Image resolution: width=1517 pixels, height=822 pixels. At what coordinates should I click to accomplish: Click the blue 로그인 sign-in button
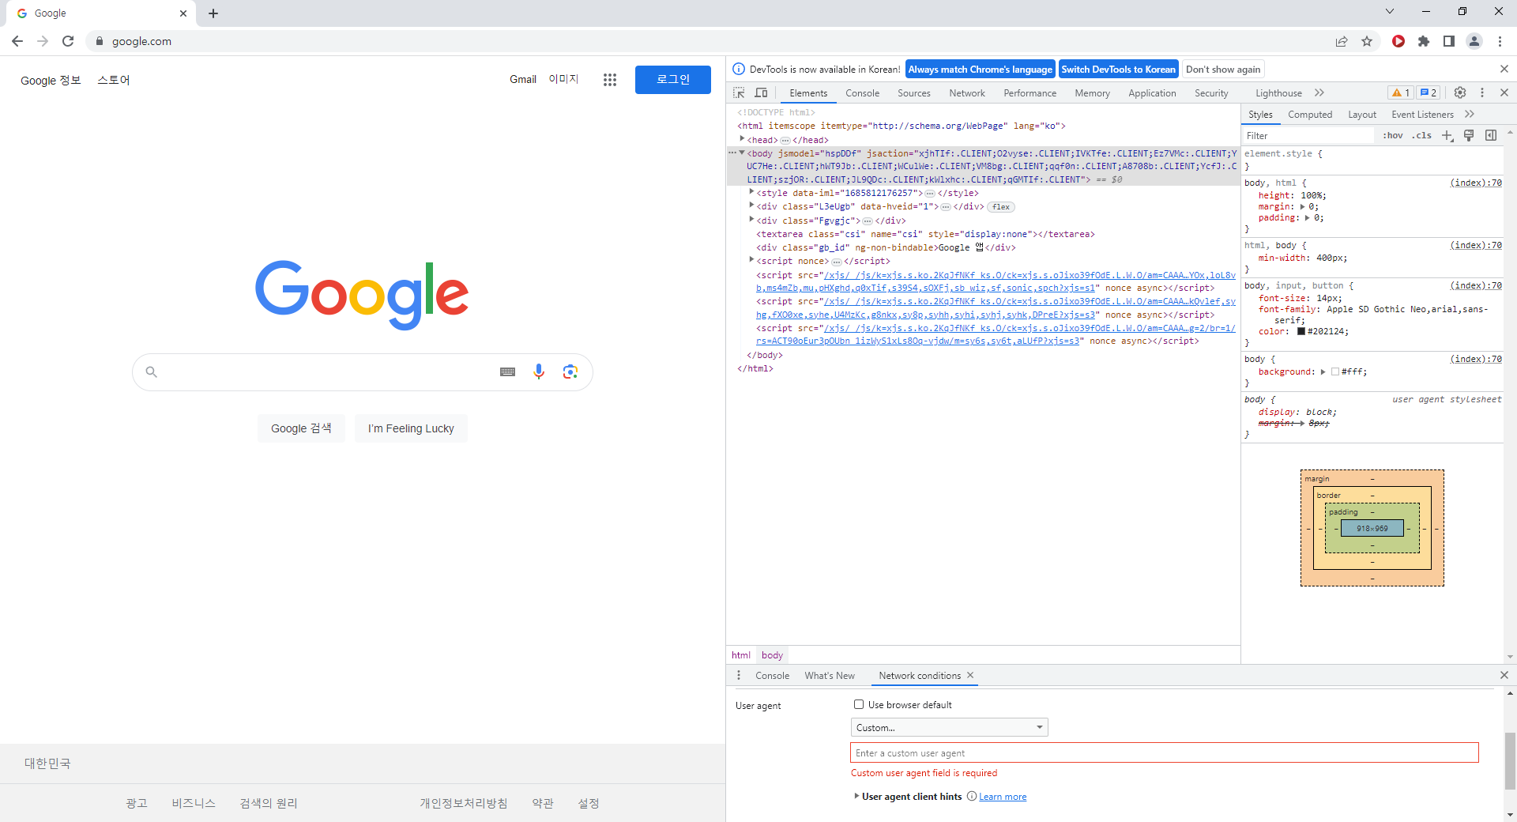pos(673,79)
